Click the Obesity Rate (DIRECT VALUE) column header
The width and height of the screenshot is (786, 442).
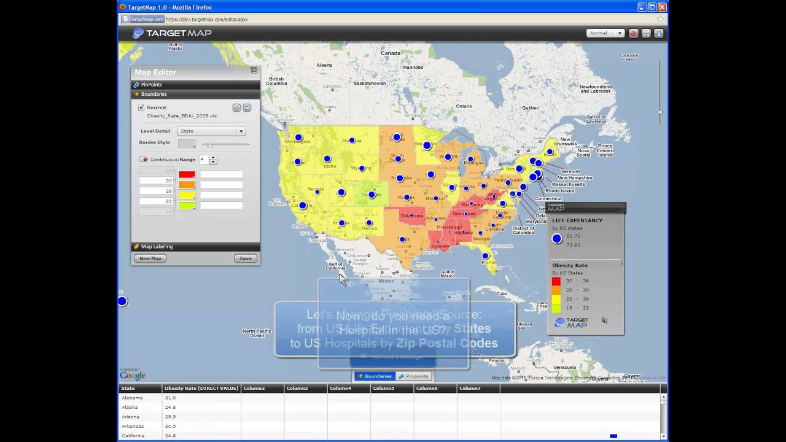[201, 389]
